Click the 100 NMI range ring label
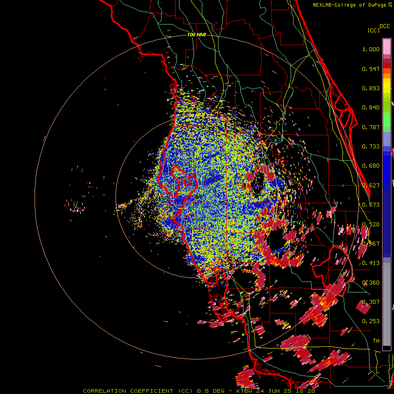394x394 pixels. [x=197, y=35]
